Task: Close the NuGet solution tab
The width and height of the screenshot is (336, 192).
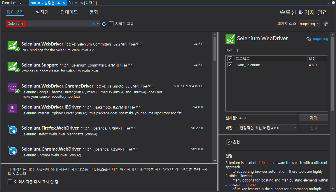Action: (x=64, y=3)
